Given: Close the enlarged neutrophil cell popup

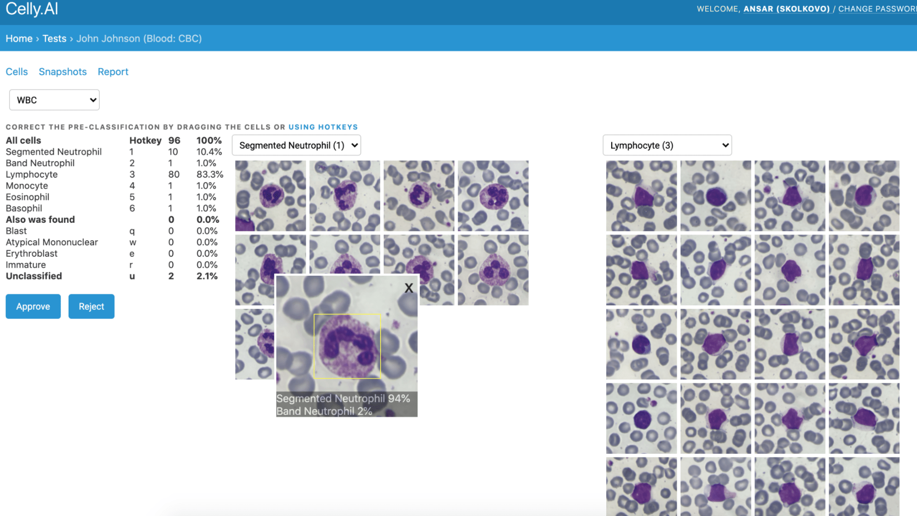Looking at the screenshot, I should pyautogui.click(x=408, y=288).
